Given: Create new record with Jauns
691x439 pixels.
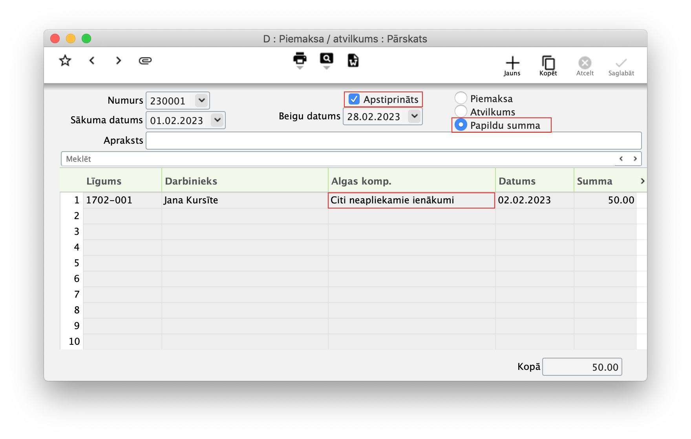Looking at the screenshot, I should coord(512,66).
